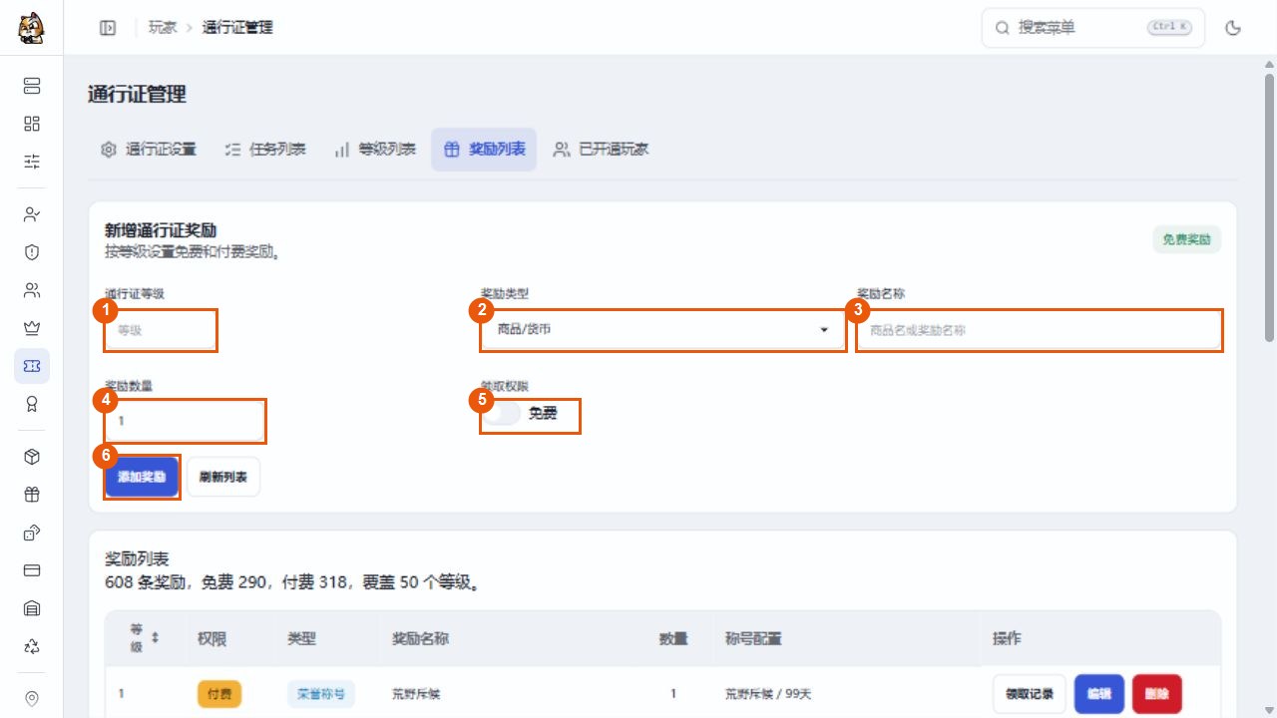The width and height of the screenshot is (1277, 718).
Task: Click the 刷新列表 button
Action: point(223,478)
